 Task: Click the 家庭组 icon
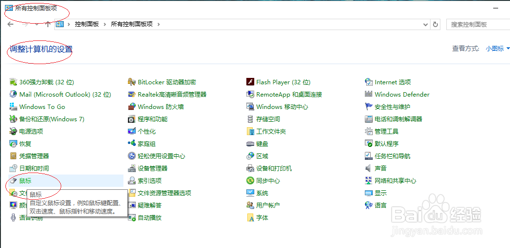[131, 144]
